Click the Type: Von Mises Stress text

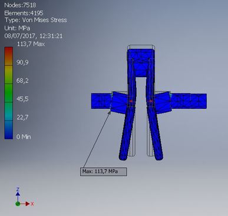click(x=35, y=20)
